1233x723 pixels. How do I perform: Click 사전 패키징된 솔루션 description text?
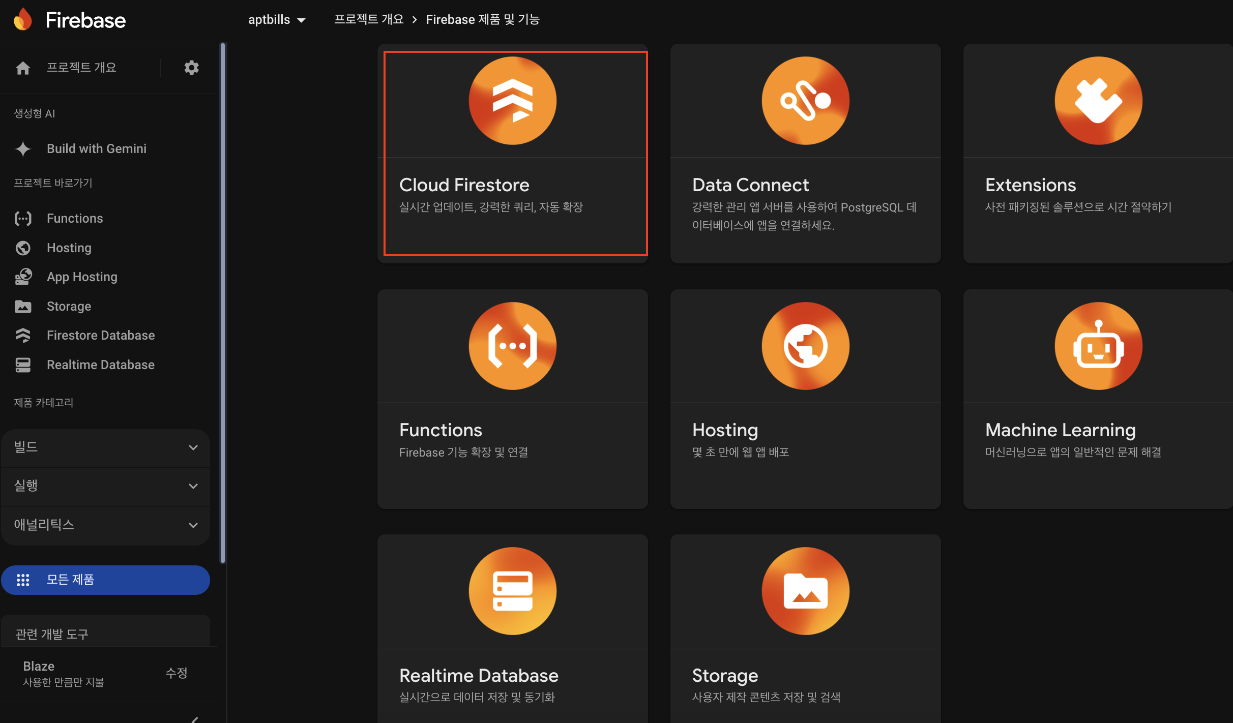pyautogui.click(x=1078, y=207)
